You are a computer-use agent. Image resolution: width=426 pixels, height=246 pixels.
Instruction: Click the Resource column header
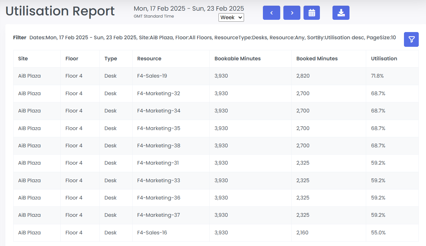point(149,58)
